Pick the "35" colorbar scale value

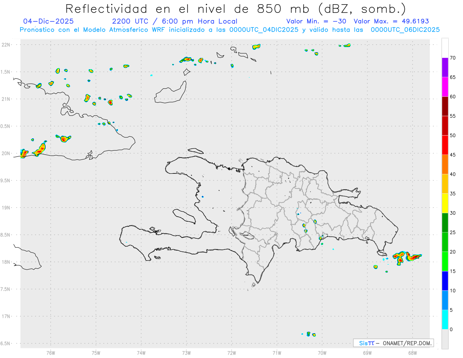(453, 193)
